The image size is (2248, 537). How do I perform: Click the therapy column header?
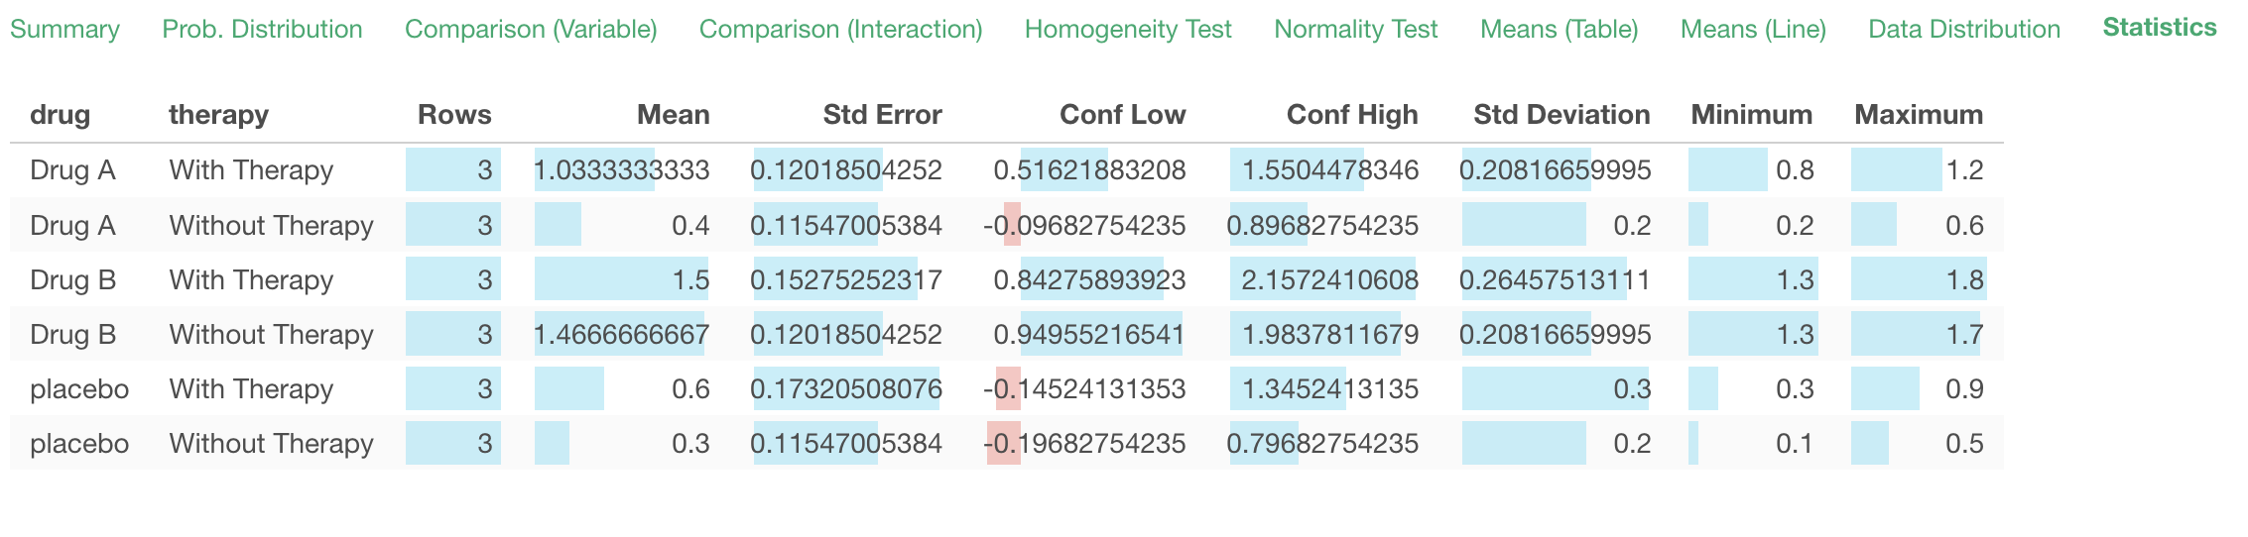pos(218,115)
